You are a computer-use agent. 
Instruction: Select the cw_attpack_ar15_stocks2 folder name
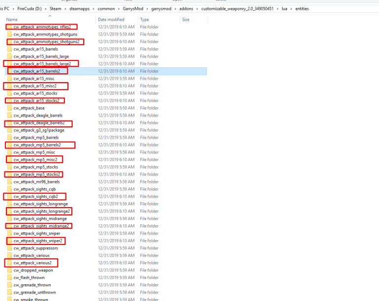[36, 100]
